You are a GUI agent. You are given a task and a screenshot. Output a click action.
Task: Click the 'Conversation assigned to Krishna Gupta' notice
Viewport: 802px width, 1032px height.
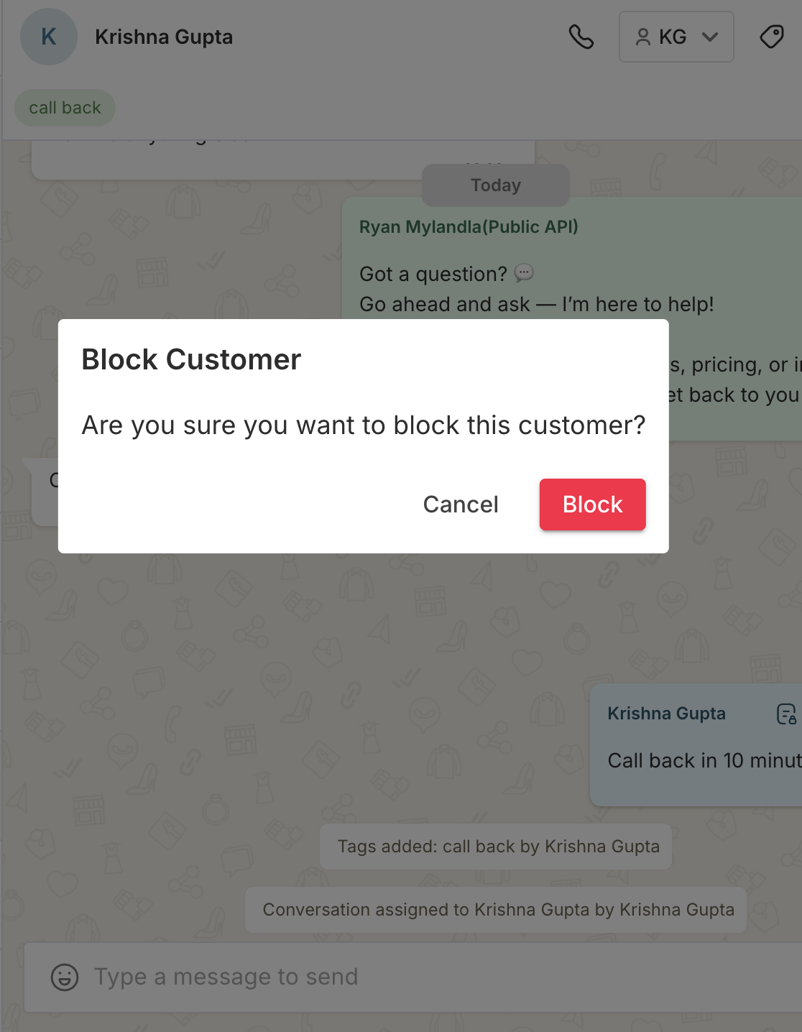coord(498,910)
